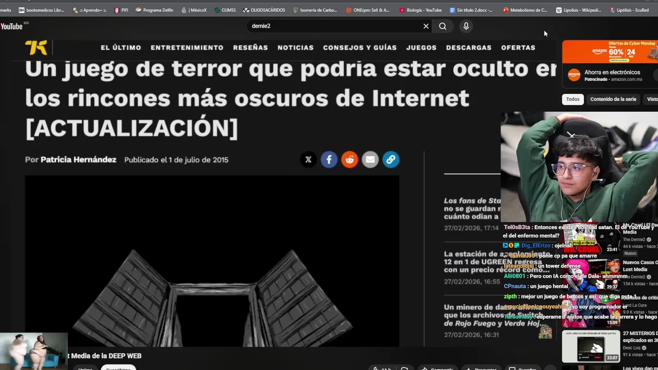
Task: Open the 23:41 video thumbnail
Action: click(591, 239)
